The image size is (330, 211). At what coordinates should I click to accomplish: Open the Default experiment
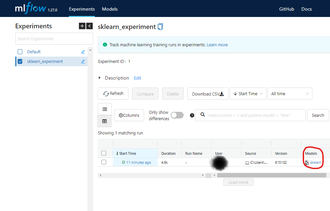(34, 52)
